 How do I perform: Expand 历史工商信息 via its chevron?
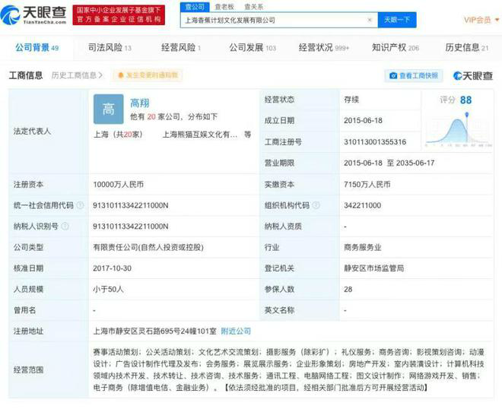(101, 75)
